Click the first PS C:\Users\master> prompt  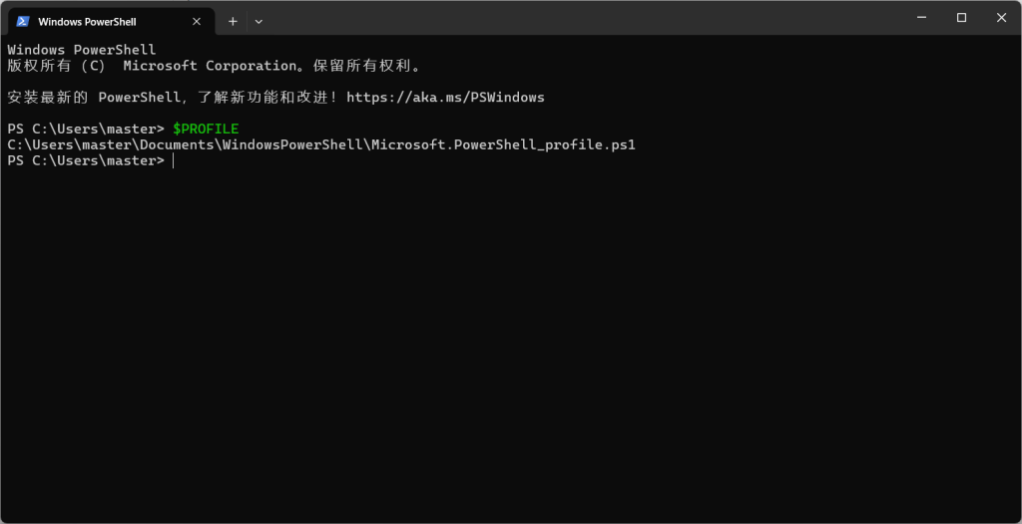(86, 129)
